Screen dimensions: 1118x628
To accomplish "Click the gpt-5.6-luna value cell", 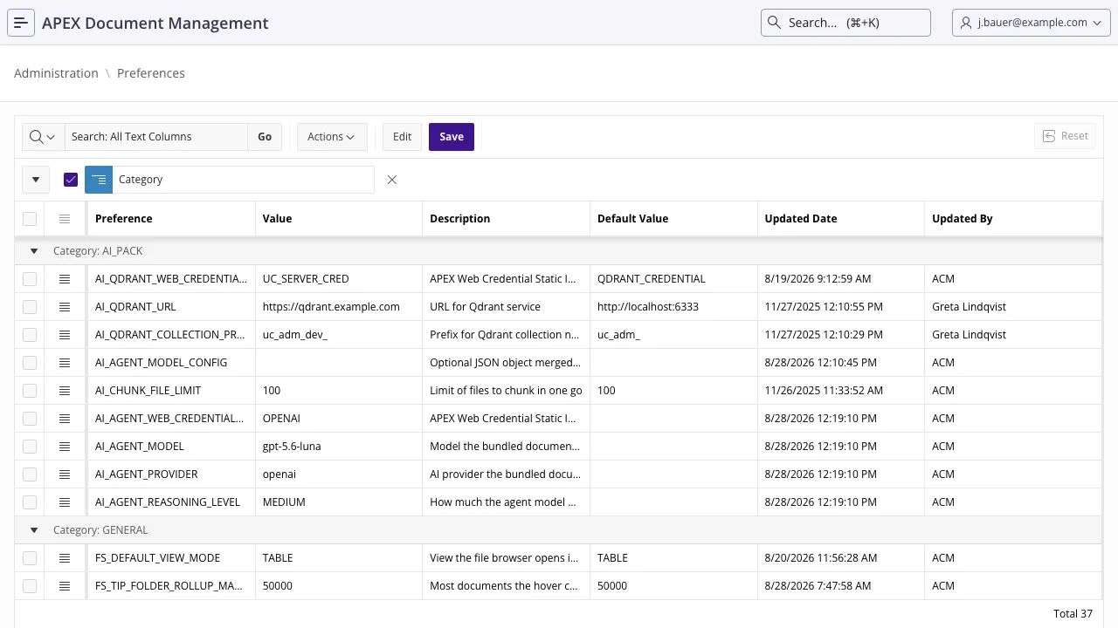I will click(x=339, y=447).
